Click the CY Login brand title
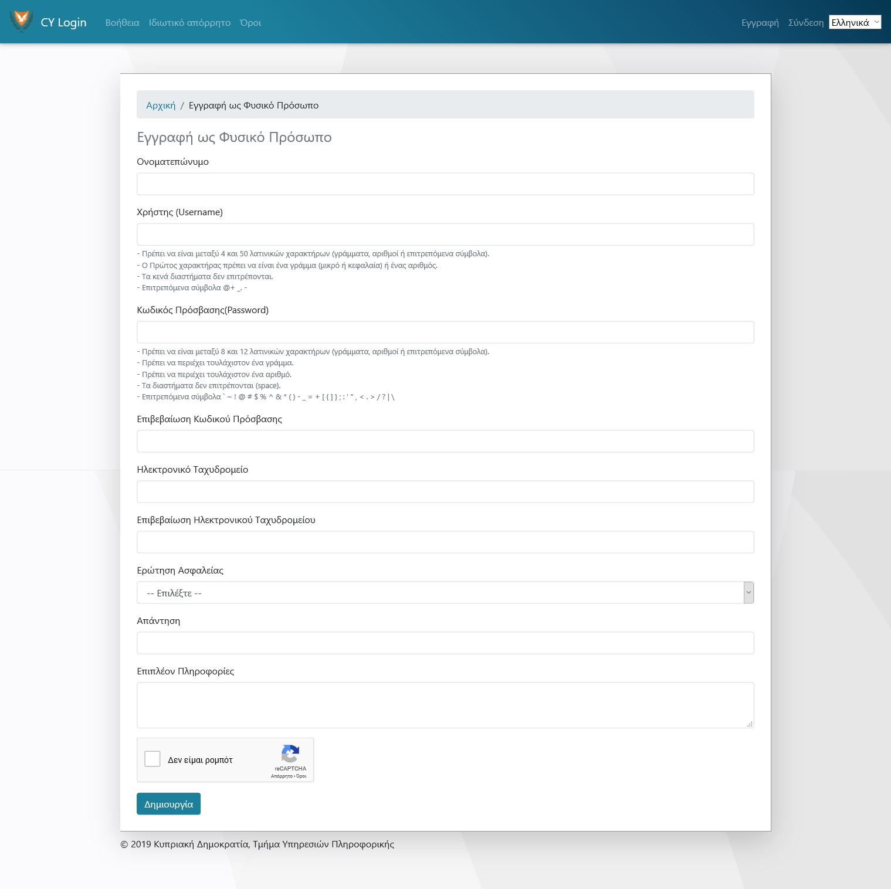Image resolution: width=891 pixels, height=889 pixels. [63, 22]
